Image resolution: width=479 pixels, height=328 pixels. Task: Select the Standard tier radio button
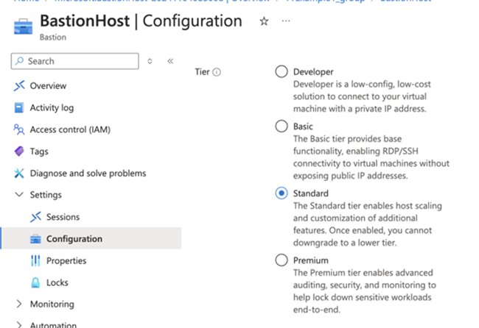click(x=281, y=193)
